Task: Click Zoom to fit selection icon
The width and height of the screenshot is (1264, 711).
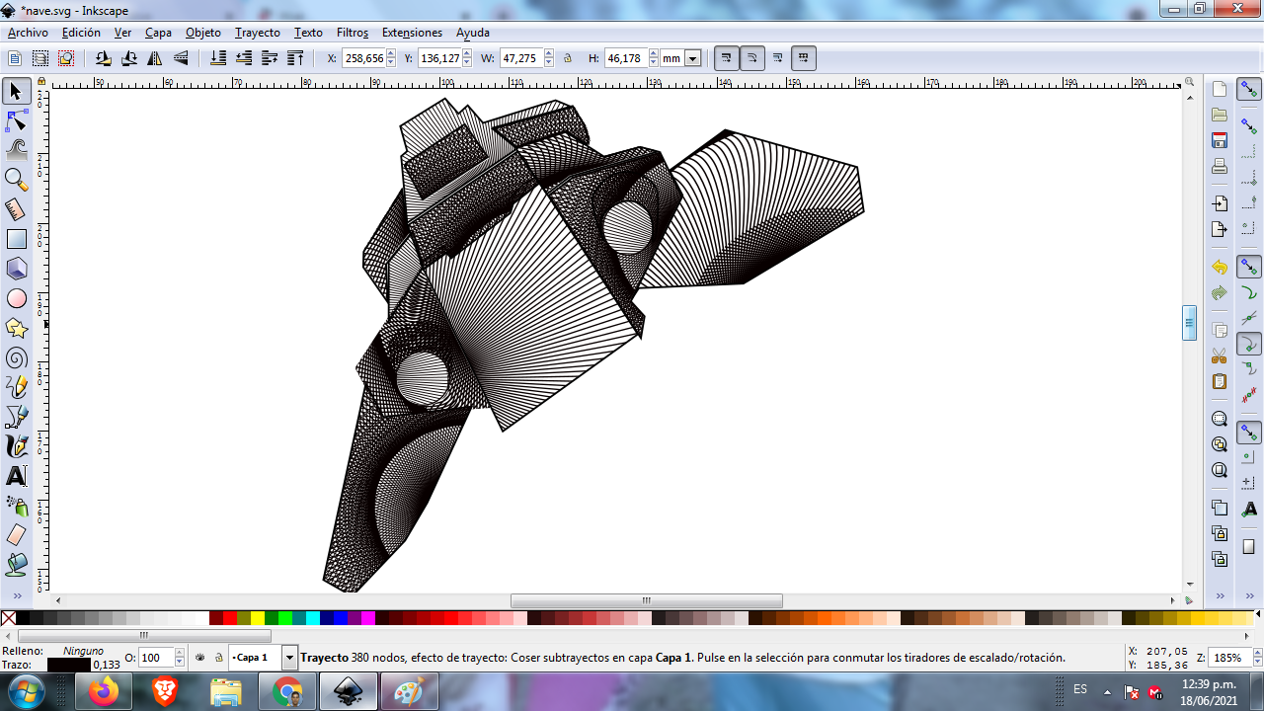Action: click(1220, 419)
